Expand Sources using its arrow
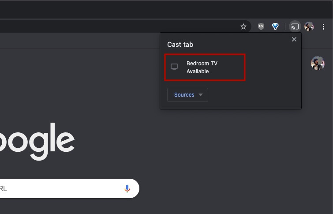 (x=201, y=95)
